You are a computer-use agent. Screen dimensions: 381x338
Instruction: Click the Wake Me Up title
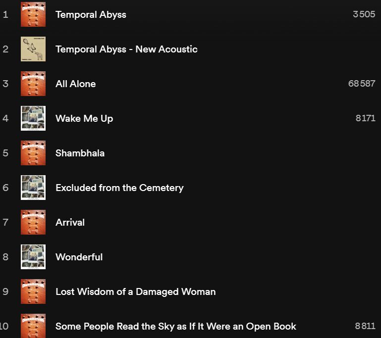click(84, 119)
